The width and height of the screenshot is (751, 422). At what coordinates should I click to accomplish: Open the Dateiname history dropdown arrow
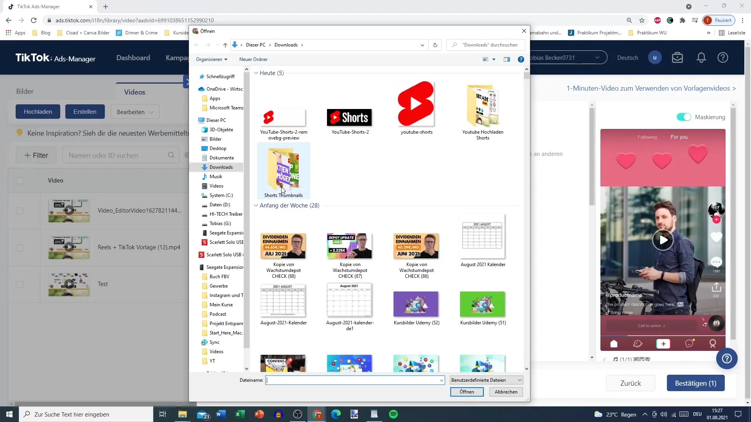pos(441,380)
